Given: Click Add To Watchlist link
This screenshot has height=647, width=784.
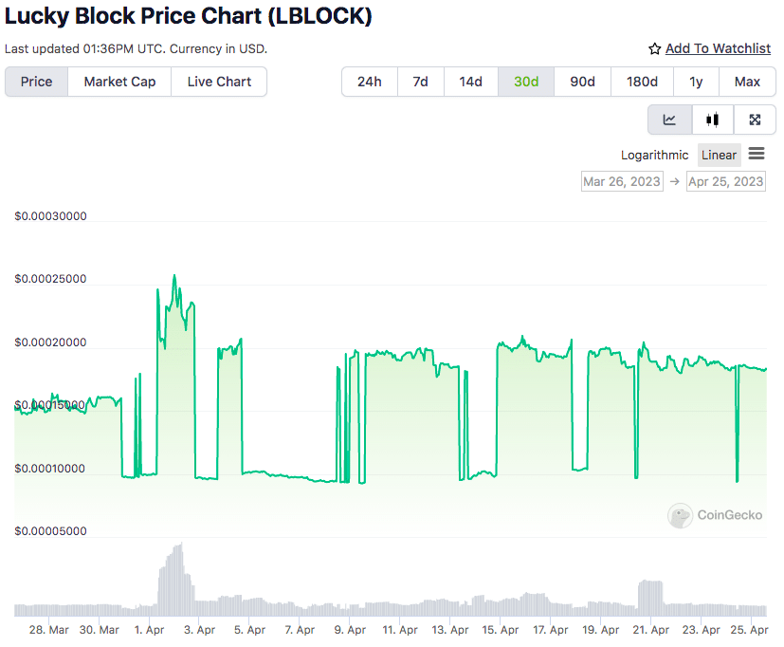Looking at the screenshot, I should [x=718, y=48].
